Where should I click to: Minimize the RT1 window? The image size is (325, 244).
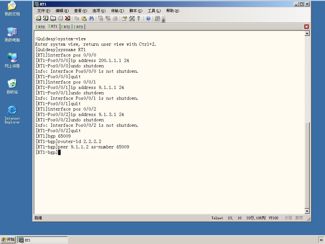(296, 4)
